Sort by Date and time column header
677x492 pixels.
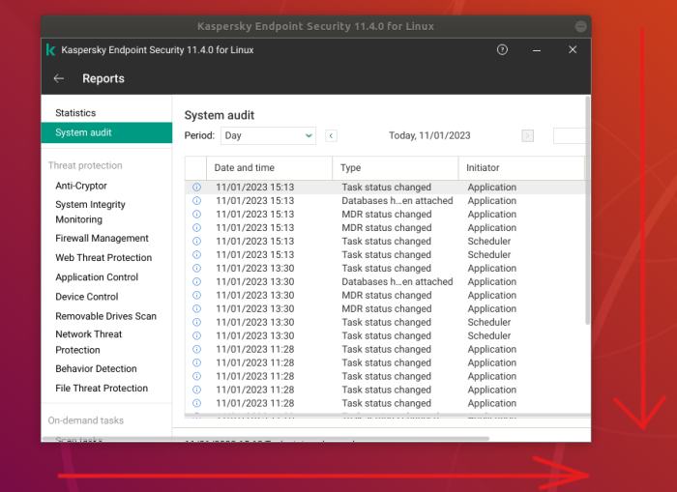270,168
